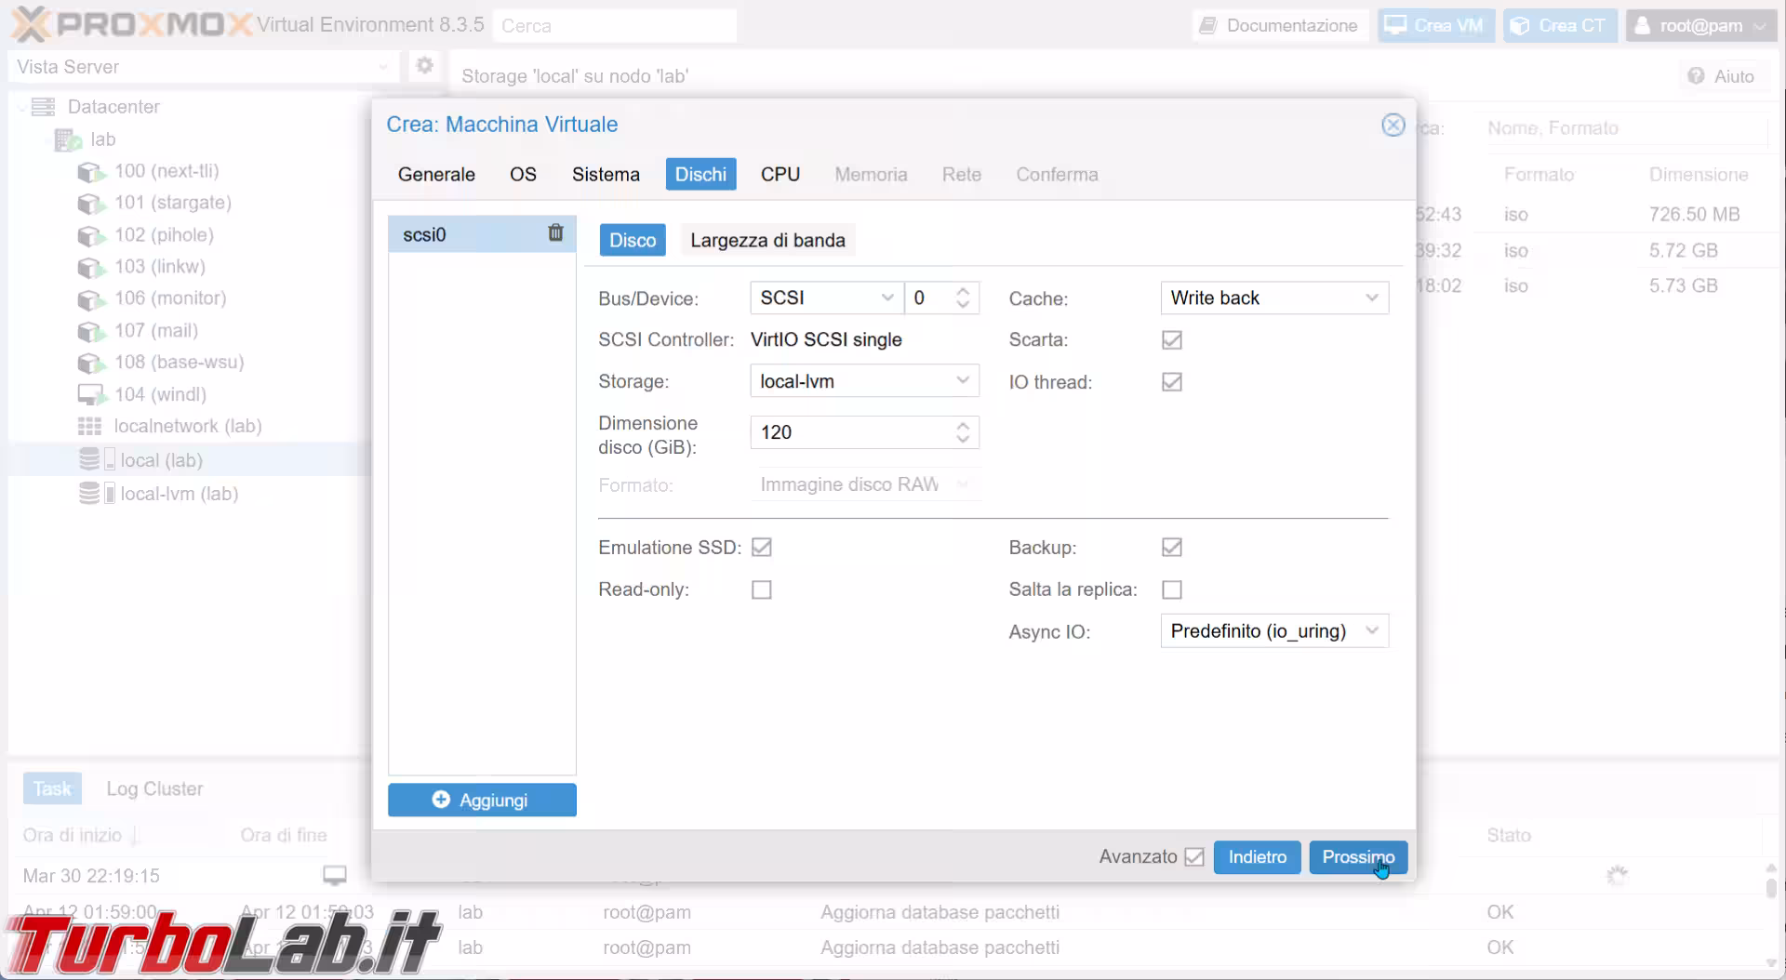
Task: Open the Async IO dropdown
Action: coord(1273,631)
